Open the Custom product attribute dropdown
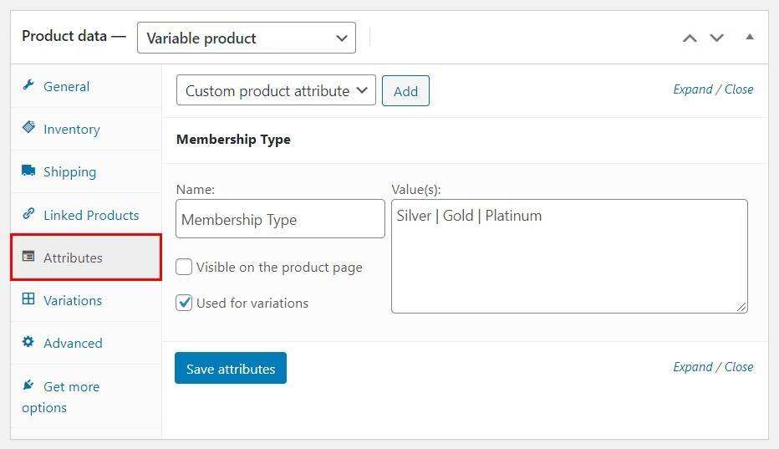Screen dimensions: 779x449 (276, 90)
